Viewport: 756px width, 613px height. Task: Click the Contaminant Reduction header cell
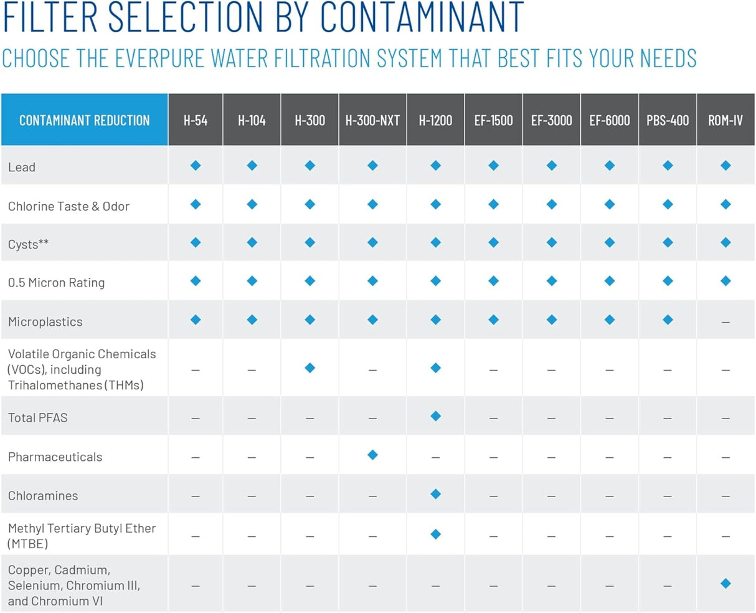(84, 120)
